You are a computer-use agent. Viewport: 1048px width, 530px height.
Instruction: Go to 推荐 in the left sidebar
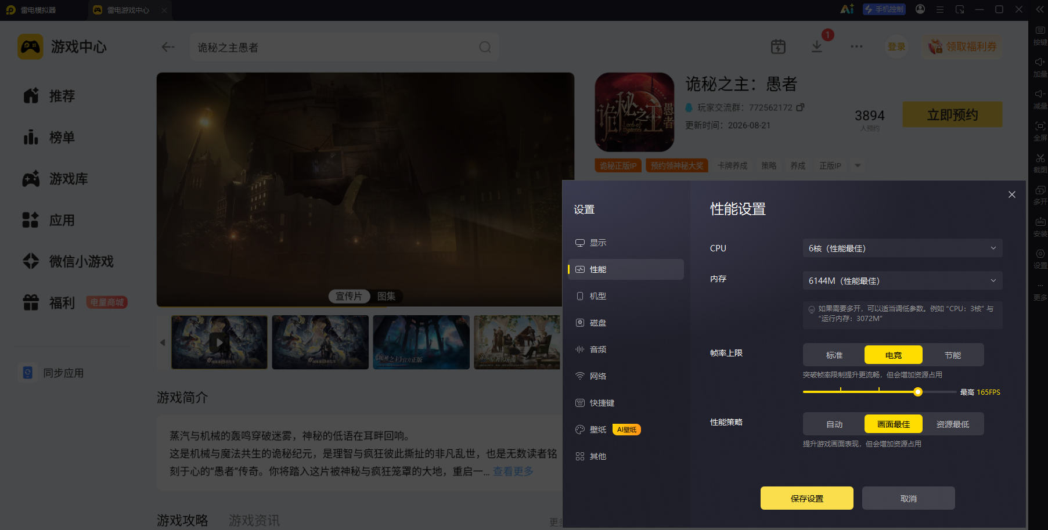49,96
